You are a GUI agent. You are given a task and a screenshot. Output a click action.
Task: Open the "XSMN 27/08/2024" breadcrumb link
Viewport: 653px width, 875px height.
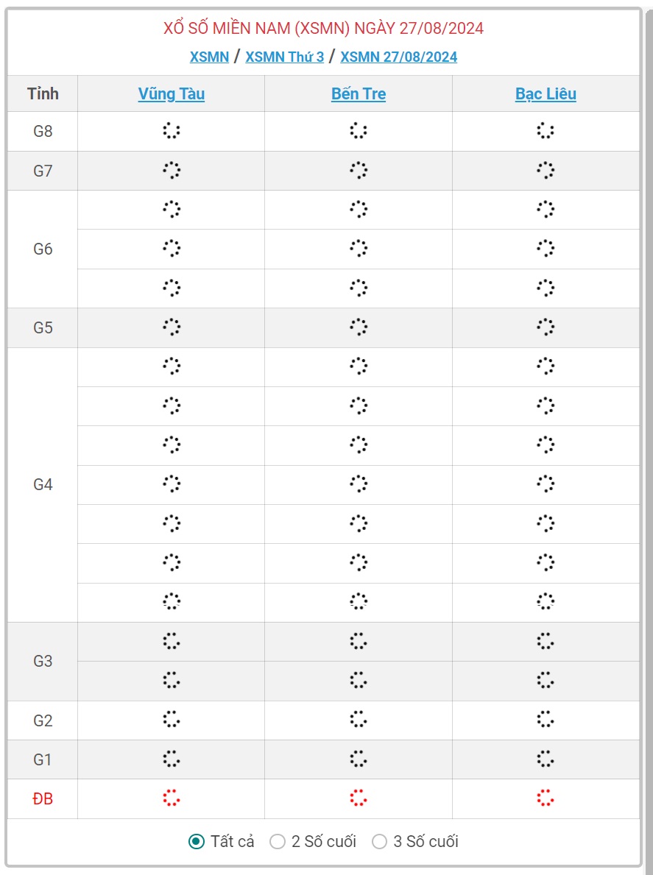pos(398,57)
